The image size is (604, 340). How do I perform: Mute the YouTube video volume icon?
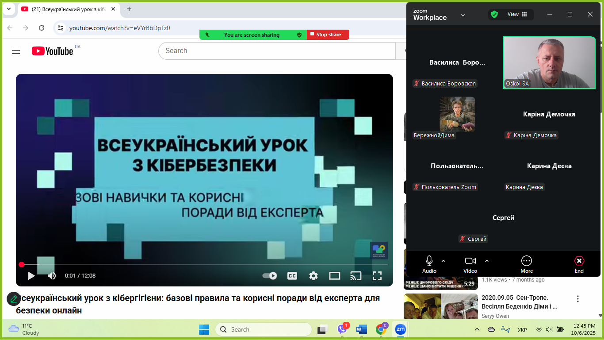(x=52, y=276)
